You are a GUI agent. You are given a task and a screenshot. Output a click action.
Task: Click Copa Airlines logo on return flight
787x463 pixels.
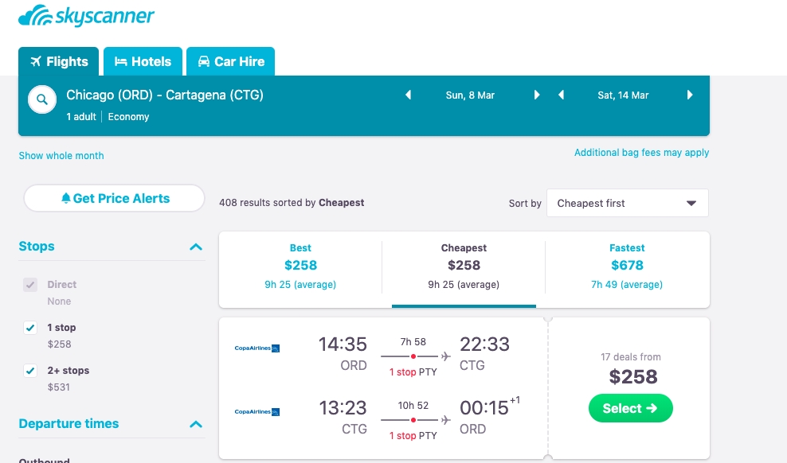(256, 412)
